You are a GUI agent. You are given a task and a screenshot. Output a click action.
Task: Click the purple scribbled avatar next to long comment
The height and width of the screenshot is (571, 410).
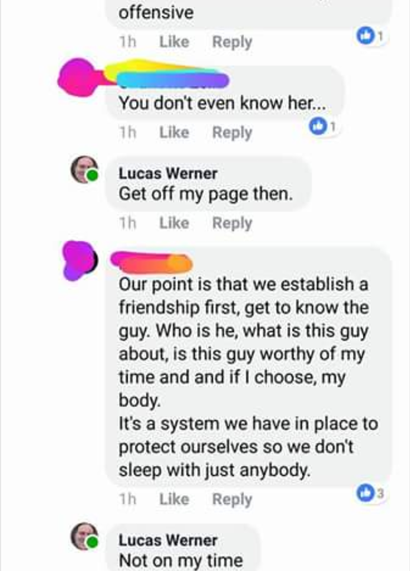[80, 260]
